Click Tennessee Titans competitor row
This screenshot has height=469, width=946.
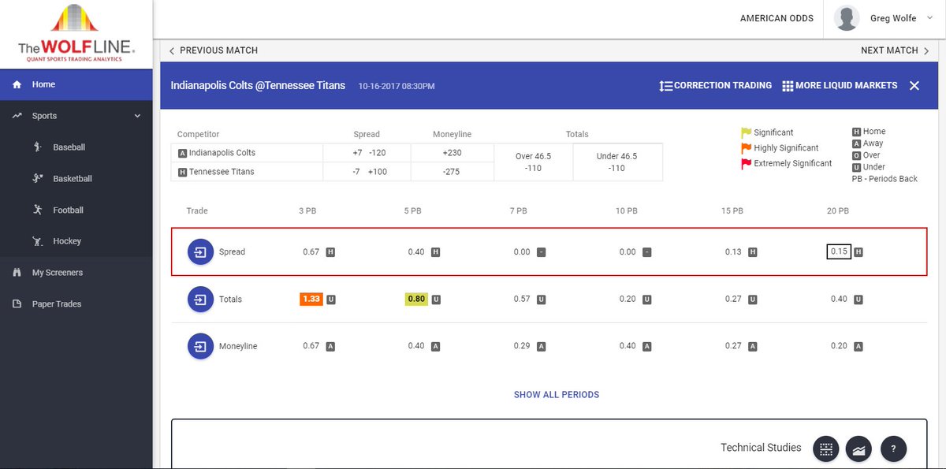click(x=247, y=172)
